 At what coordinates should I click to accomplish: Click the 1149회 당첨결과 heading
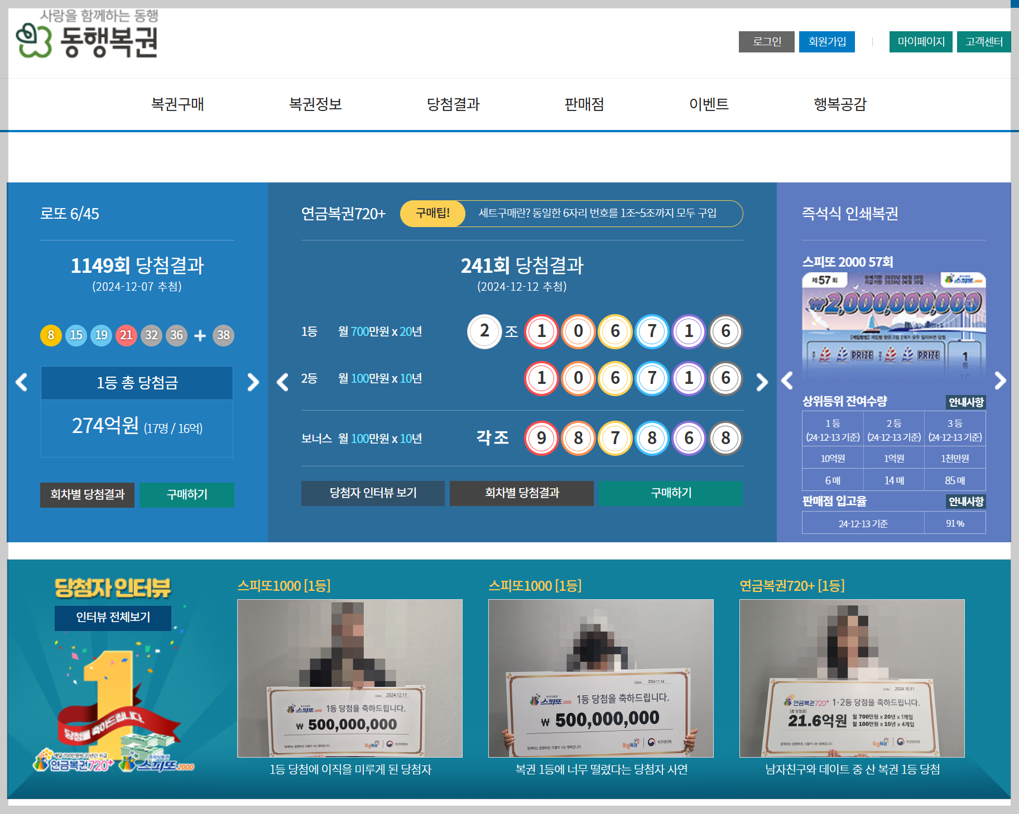coord(137,266)
